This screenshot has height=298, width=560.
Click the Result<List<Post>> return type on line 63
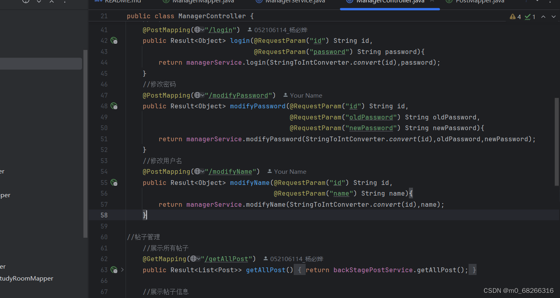tap(206, 270)
